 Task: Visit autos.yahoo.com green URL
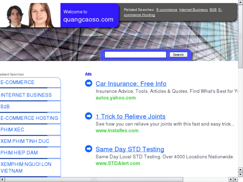point(116,98)
